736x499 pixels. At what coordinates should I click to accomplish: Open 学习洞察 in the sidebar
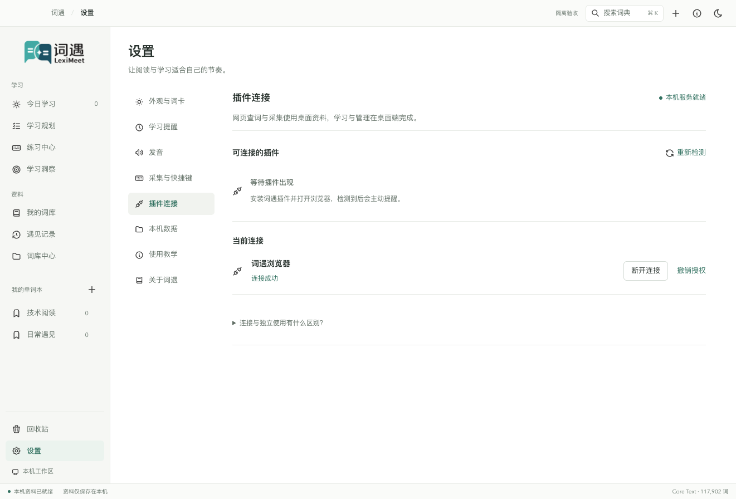55,169
